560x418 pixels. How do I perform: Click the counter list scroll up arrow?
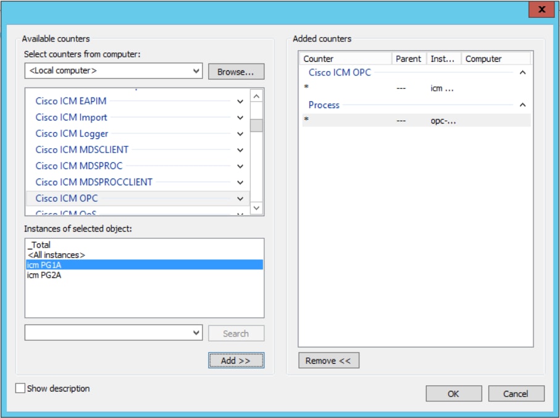(x=256, y=96)
